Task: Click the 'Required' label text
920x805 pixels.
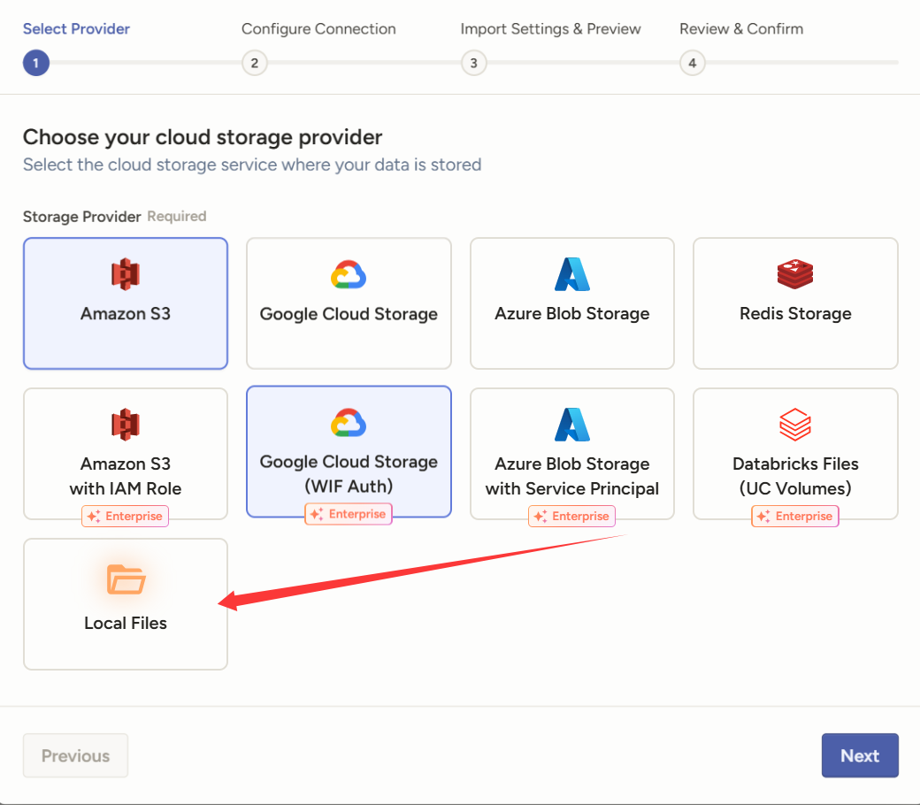Action: tap(177, 217)
